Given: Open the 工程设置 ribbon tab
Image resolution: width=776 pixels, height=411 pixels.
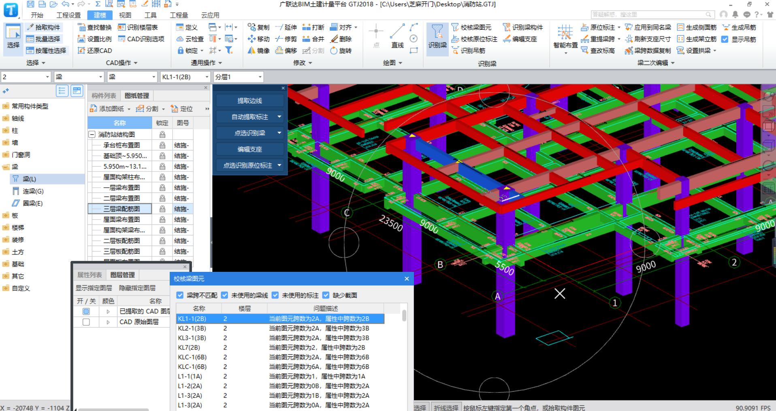Looking at the screenshot, I should click(68, 15).
